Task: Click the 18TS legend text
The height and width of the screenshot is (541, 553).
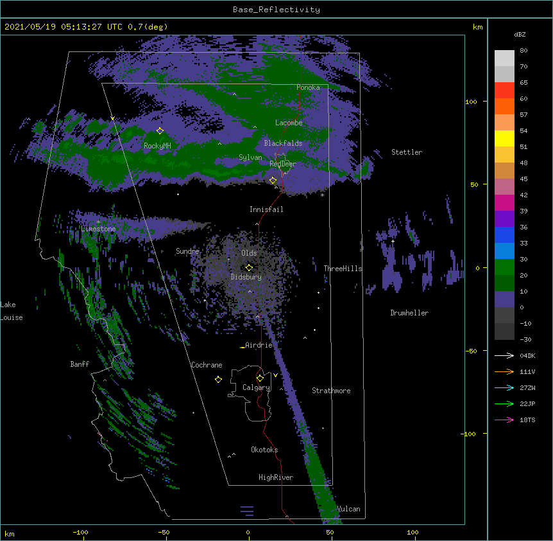Action: click(x=527, y=420)
